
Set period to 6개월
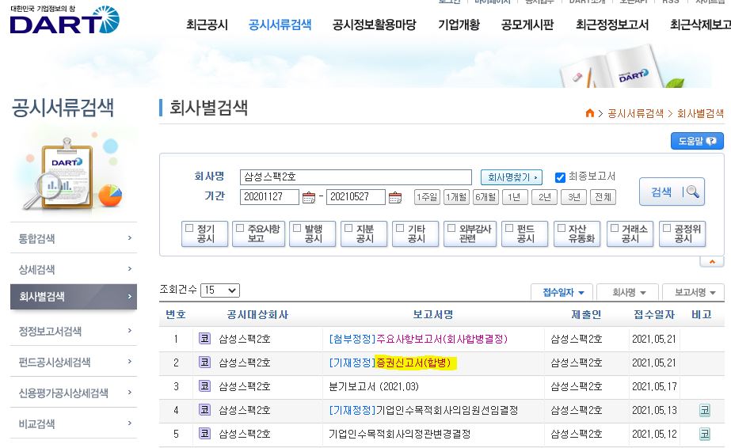[485, 197]
